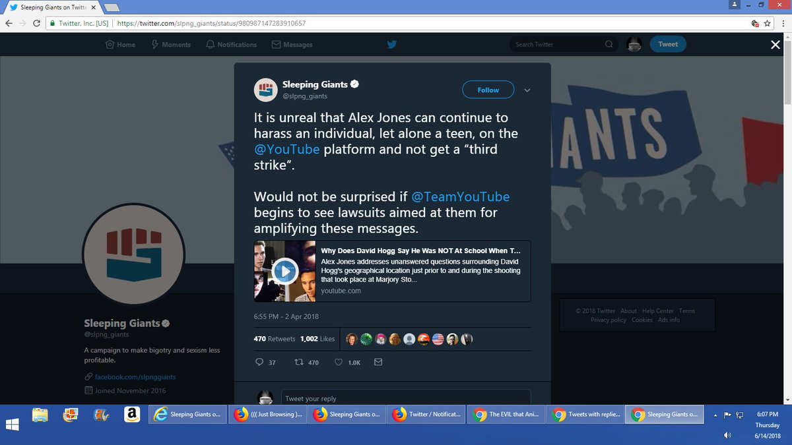
Task: Follow Sleeping Giants with the Follow button
Action: (x=488, y=90)
